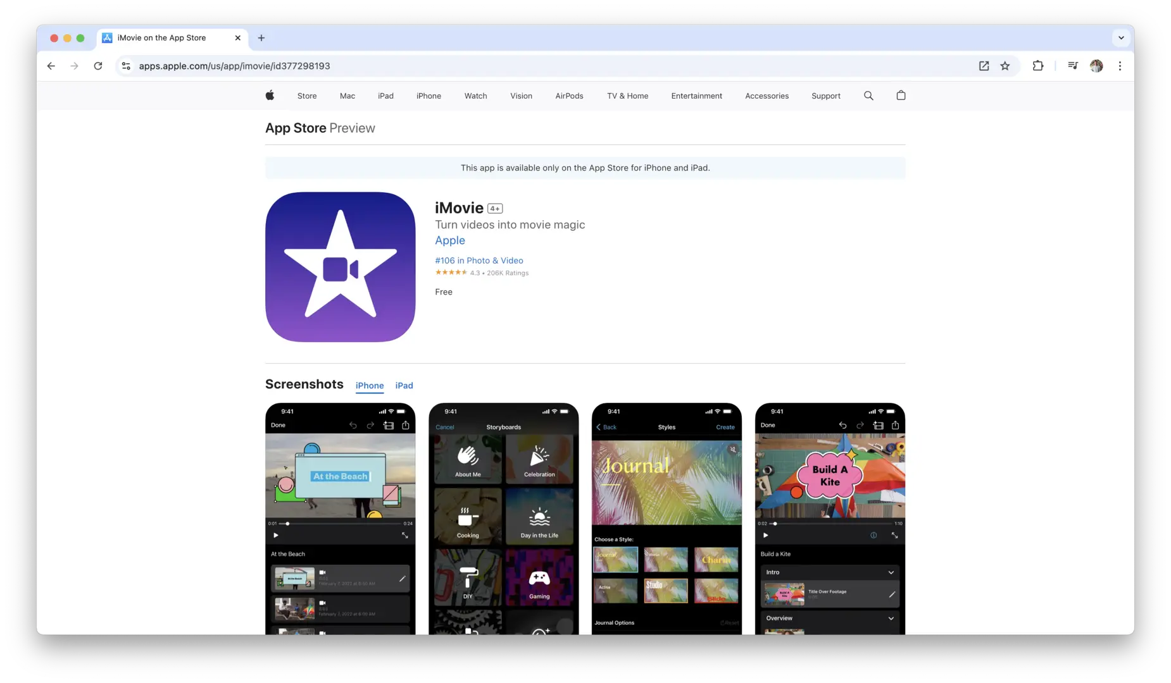Click the large iMovie app icon
This screenshot has width=1171, height=683.
coord(341,267)
